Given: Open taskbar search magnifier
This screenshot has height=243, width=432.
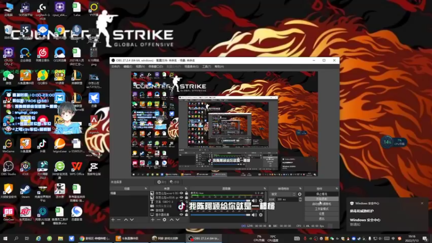Looking at the screenshot, I should (x=16, y=238).
